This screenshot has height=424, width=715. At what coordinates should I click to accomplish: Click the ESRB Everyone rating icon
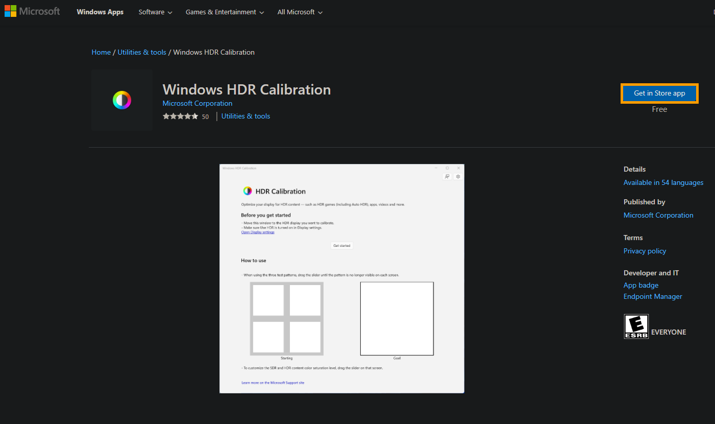[x=636, y=326]
